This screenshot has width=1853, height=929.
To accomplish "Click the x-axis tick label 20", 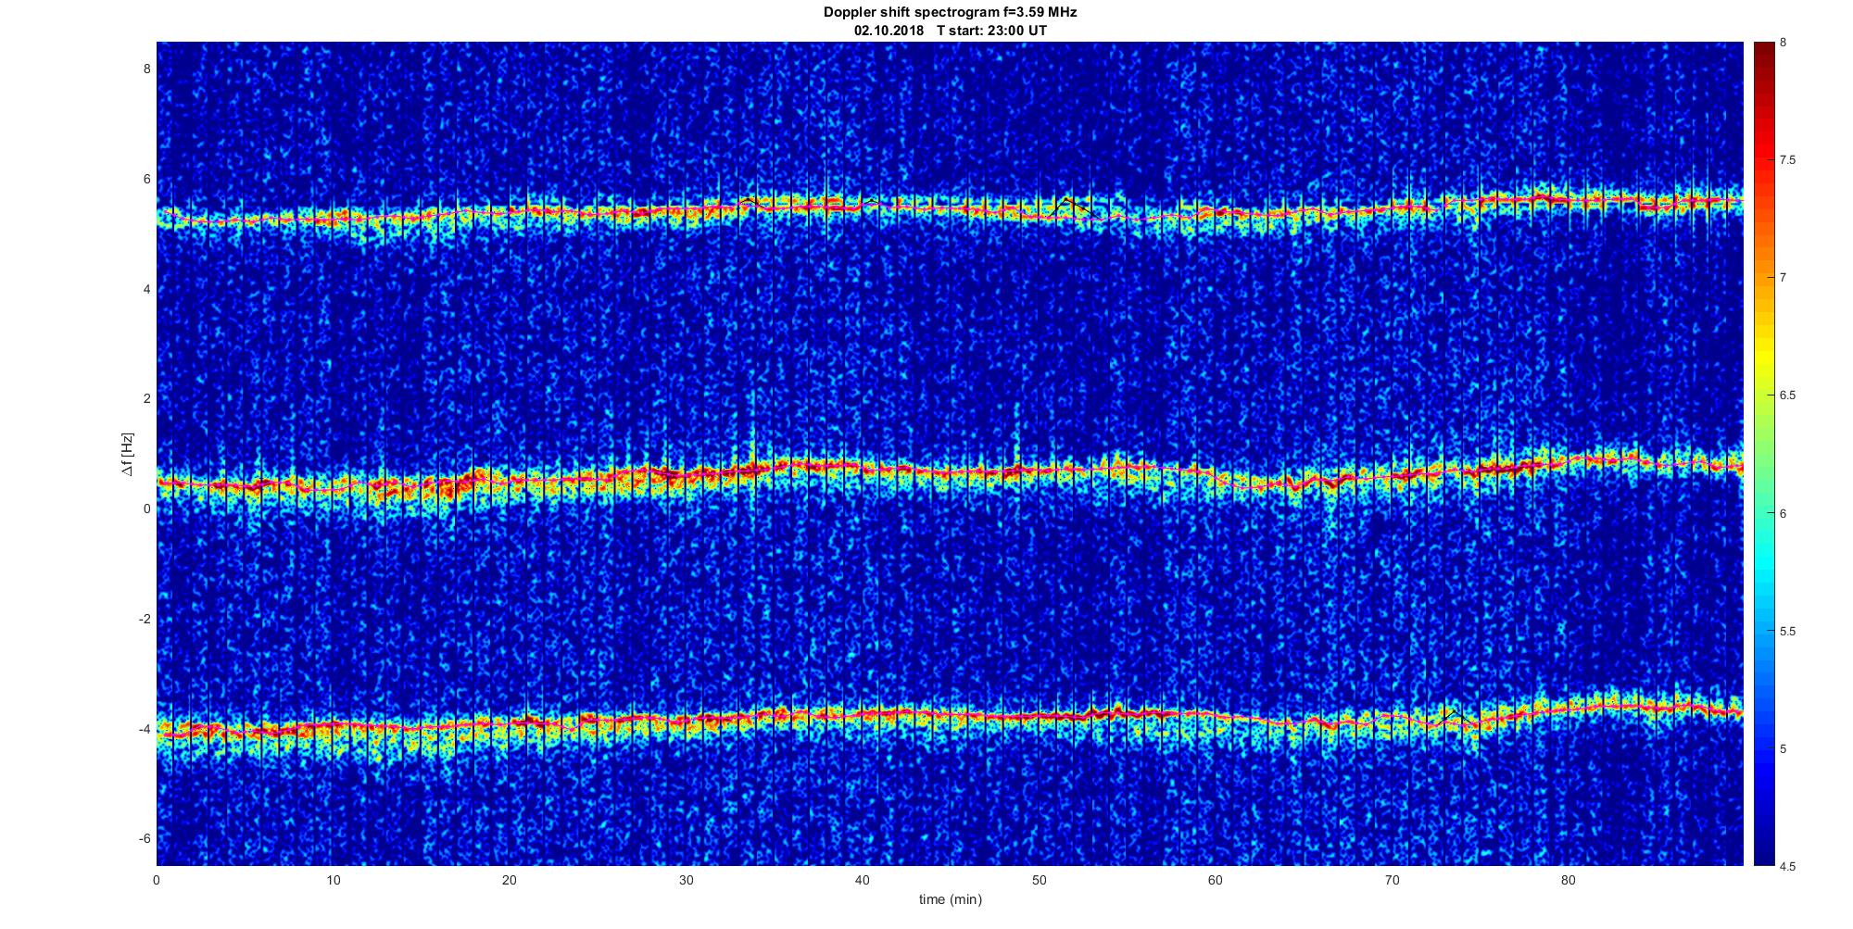I will pos(510,879).
